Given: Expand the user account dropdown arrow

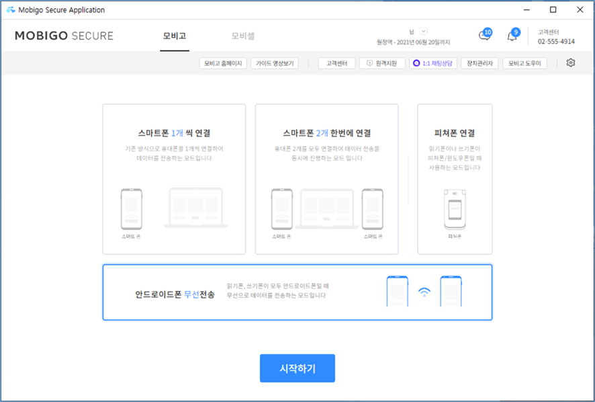Looking at the screenshot, I should click(423, 31).
